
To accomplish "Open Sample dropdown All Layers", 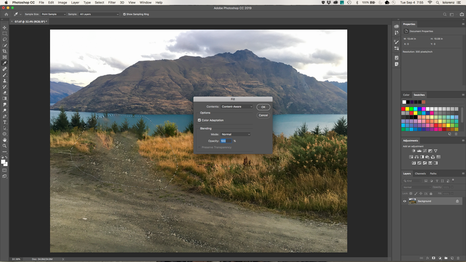I will (99, 14).
